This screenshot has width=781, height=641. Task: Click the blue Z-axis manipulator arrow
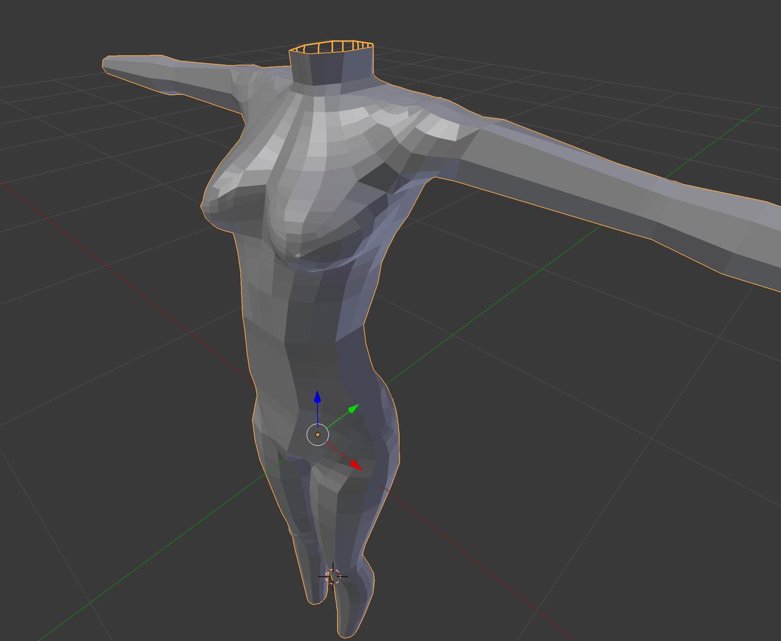coord(317,398)
